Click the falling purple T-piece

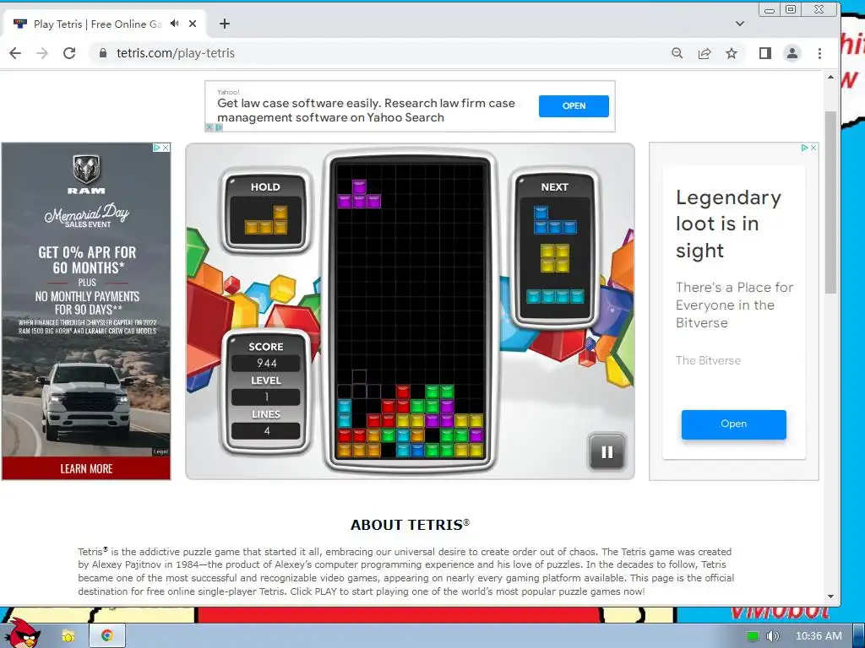pyautogui.click(x=359, y=194)
